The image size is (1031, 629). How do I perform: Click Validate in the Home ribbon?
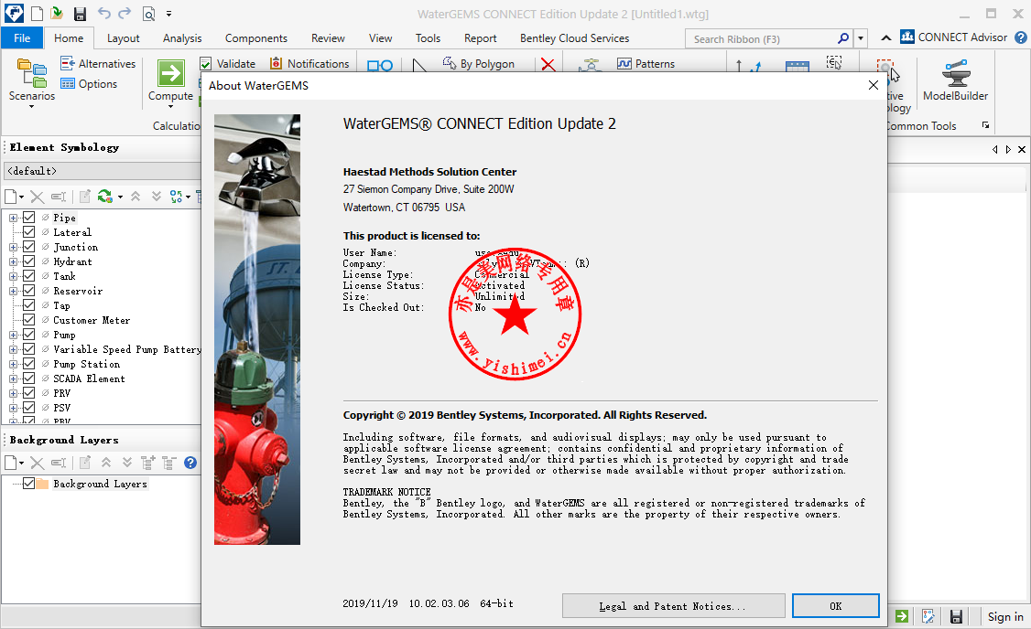click(227, 64)
